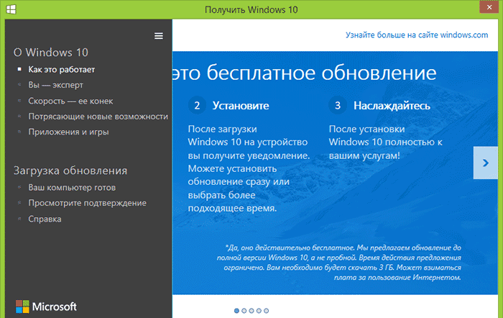Close the Получить Windows 10 window
Viewport: 503px width, 318px height.
coord(489,6)
